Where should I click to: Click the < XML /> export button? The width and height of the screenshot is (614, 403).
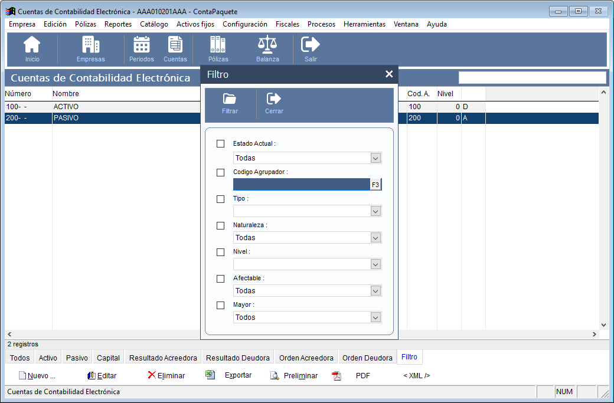click(417, 376)
